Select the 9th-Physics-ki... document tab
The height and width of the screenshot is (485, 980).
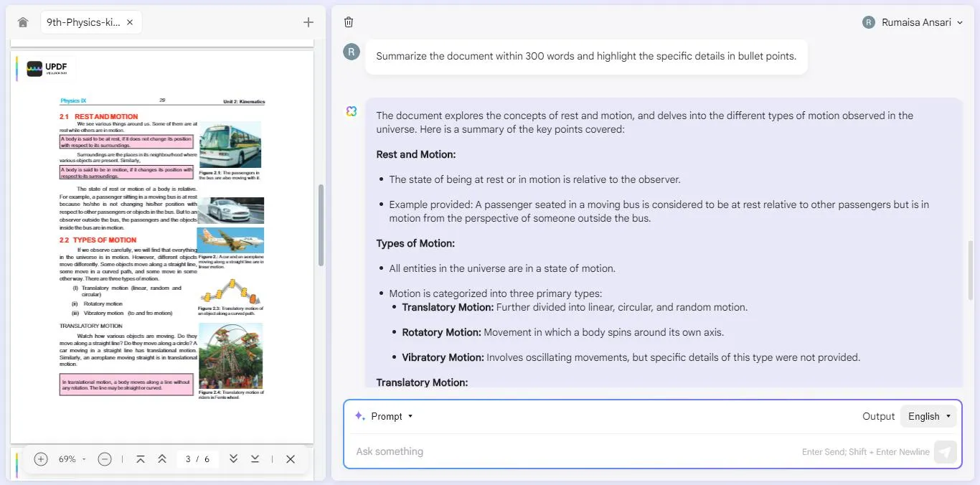tap(91, 22)
